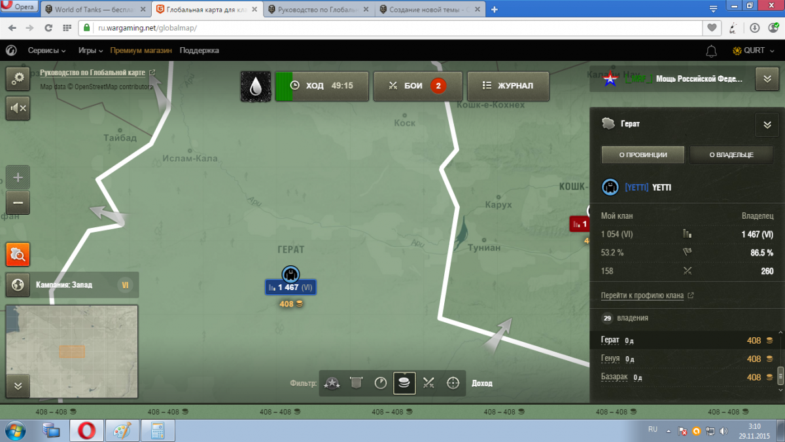Expand the clan header panel chevron
Viewport: 785px width, 442px height.
point(767,79)
